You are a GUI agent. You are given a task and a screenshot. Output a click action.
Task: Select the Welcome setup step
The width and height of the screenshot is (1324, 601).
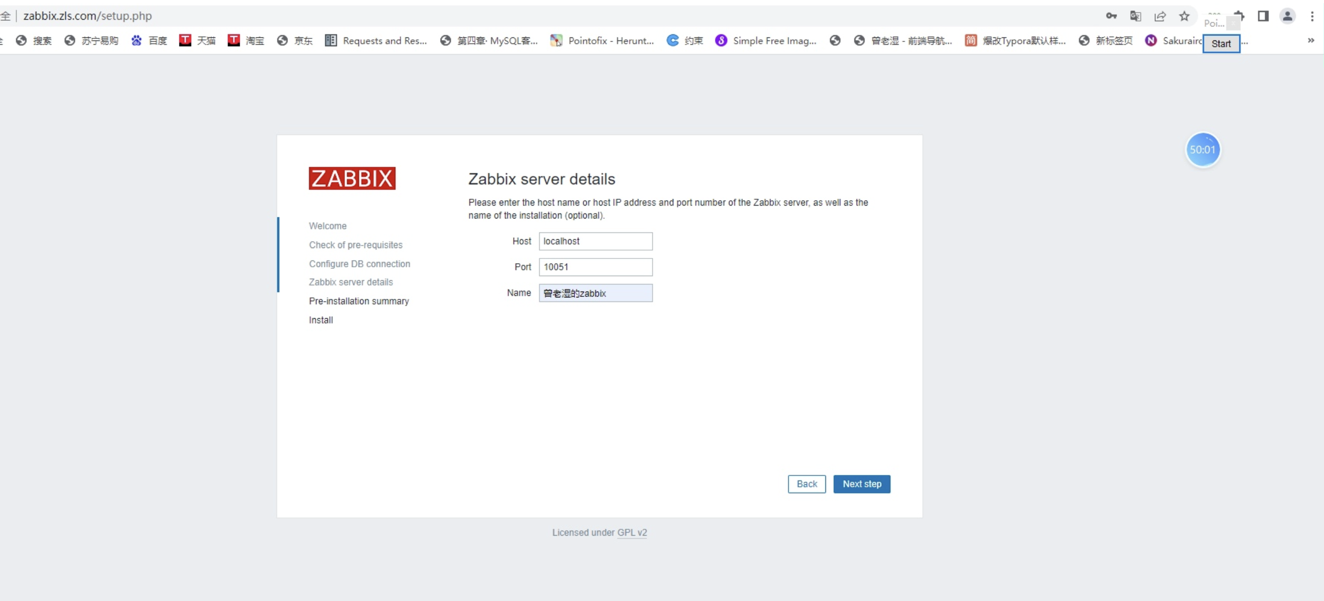click(x=327, y=226)
